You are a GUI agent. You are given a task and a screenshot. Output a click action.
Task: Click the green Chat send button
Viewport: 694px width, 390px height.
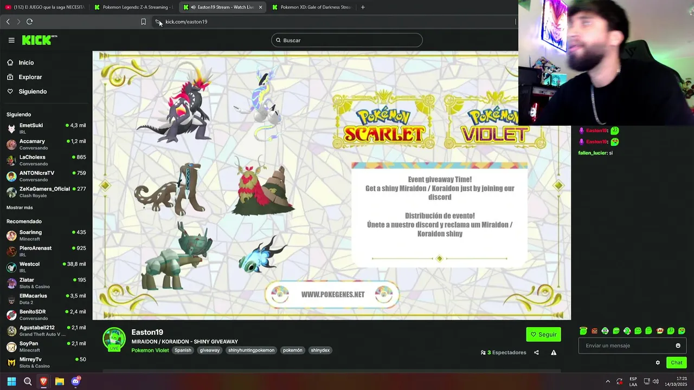676,363
